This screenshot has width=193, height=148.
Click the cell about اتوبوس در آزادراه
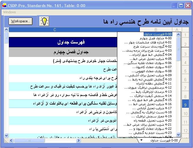pyautogui.click(x=63, y=121)
